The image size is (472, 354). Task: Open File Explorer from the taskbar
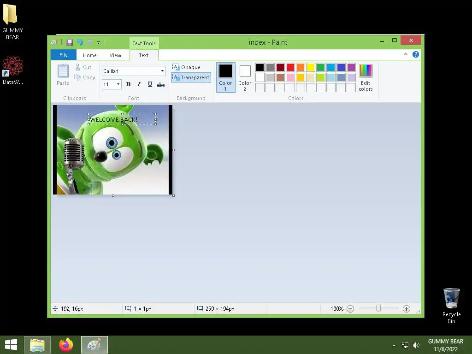[x=37, y=345]
